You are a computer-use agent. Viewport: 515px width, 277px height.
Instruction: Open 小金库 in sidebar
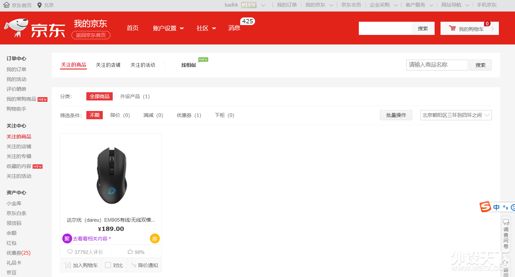(x=14, y=203)
